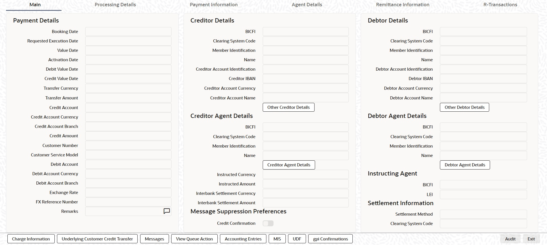This screenshot has width=547, height=245.
Task: Click the Settlement Method field
Action: (x=483, y=214)
